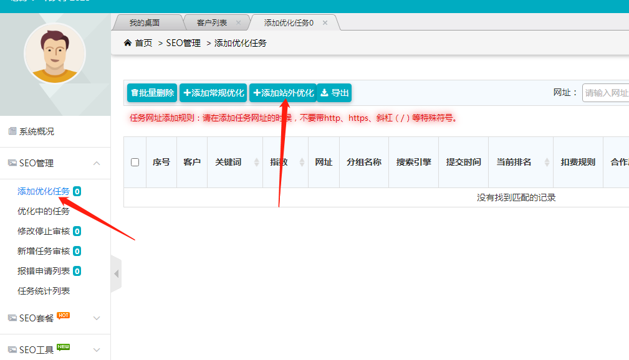The image size is (629, 360).
Task: Close the 添加优化任务 tab
Action: coord(325,23)
